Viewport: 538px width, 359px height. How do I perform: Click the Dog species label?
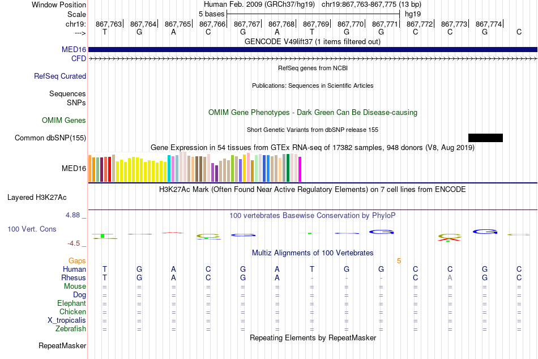[80, 295]
